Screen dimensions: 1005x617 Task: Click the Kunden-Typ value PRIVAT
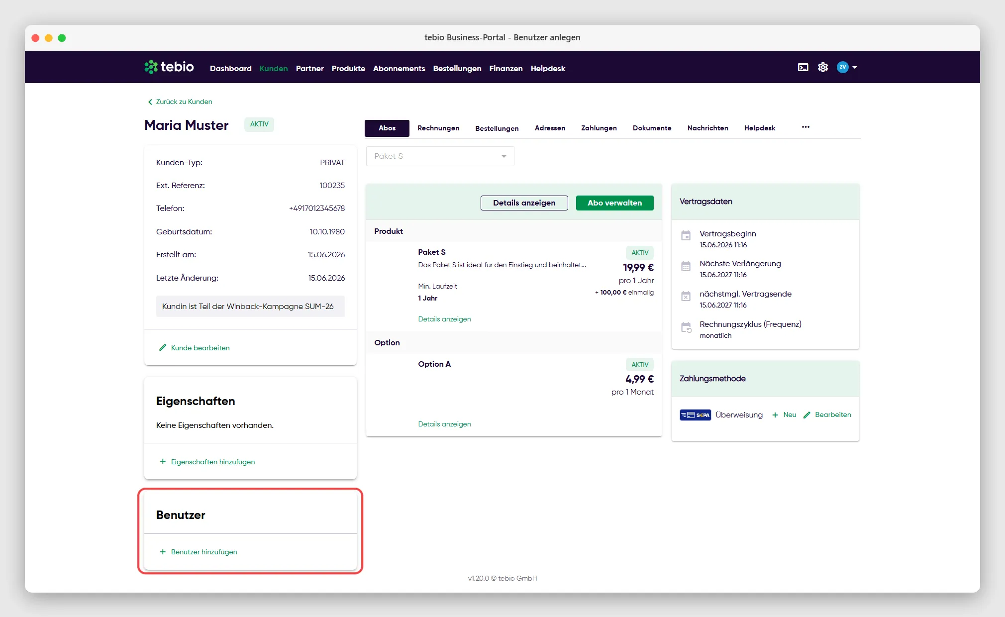pyautogui.click(x=332, y=163)
